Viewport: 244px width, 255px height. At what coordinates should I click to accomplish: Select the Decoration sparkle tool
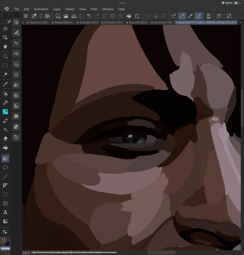click(5, 130)
